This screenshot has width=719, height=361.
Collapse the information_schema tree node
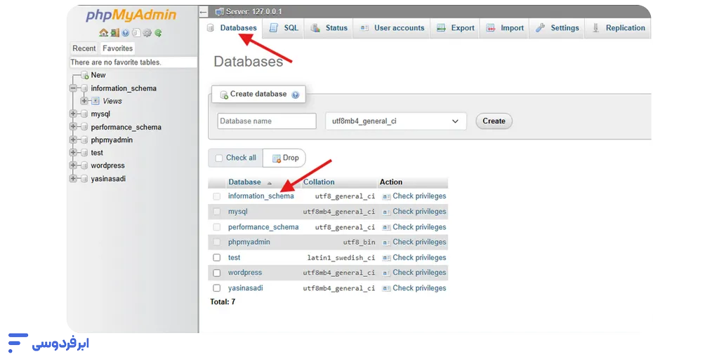(x=73, y=88)
